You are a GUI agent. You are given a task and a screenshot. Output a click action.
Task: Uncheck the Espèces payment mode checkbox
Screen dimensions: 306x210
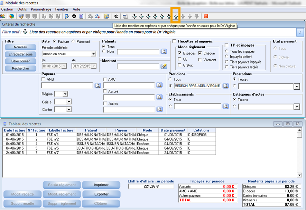click(180, 53)
